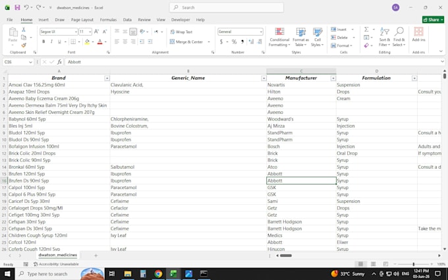Enable Wrap Text
Screen dimensions: 448x280
[x=181, y=32]
